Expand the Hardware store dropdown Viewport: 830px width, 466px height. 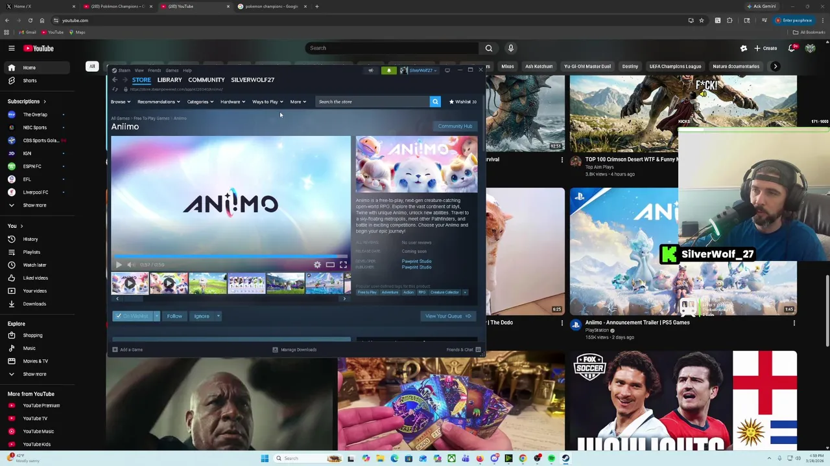click(x=232, y=102)
